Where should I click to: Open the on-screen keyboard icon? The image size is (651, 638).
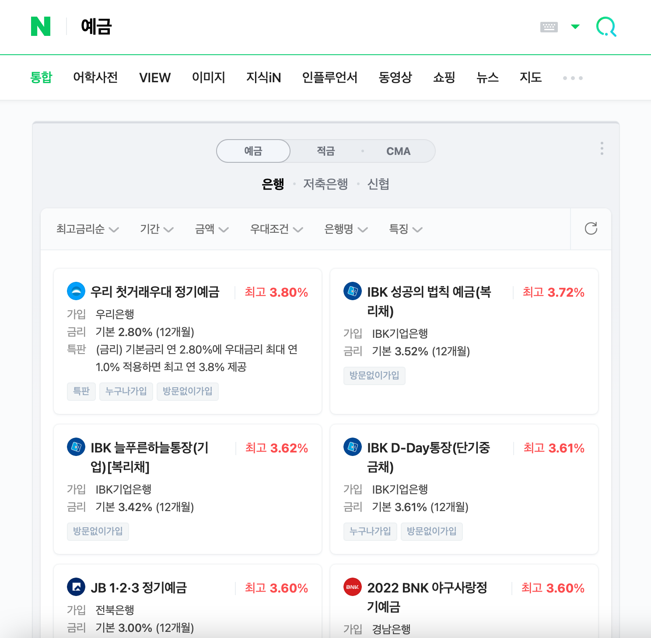(x=549, y=27)
